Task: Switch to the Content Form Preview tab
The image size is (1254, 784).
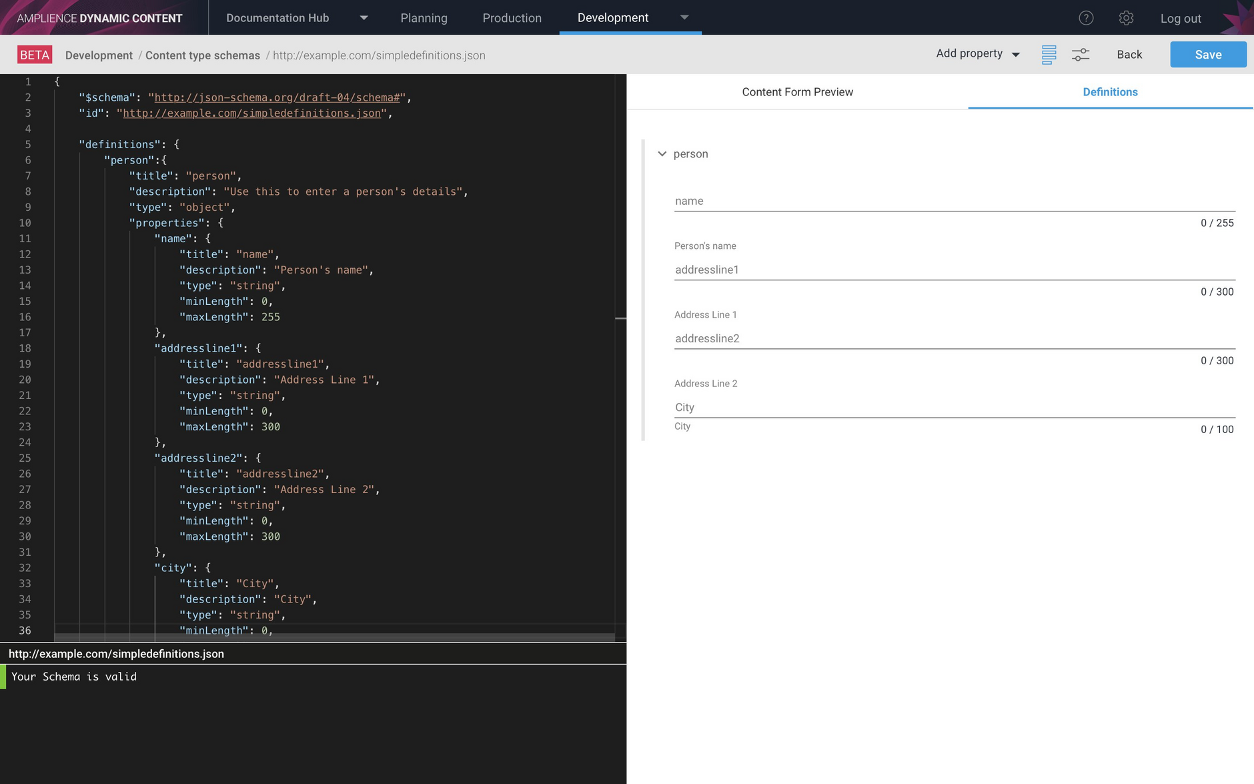Action: tap(798, 91)
